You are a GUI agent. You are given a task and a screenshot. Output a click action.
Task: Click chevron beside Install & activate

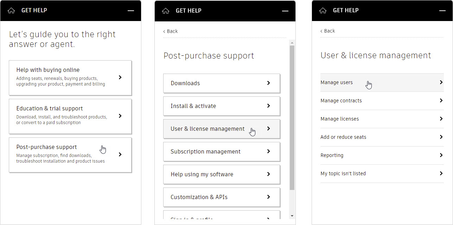[269, 106]
